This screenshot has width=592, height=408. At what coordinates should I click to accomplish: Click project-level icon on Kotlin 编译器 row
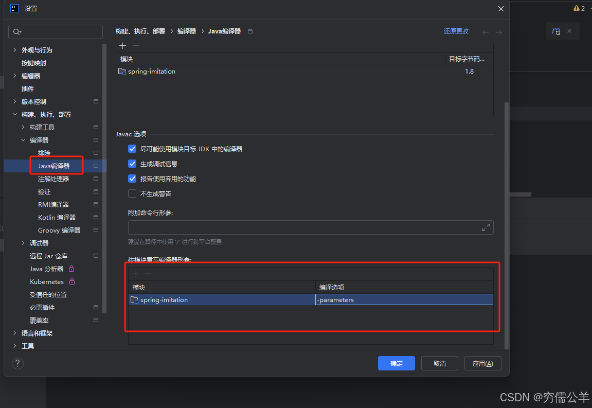point(96,217)
